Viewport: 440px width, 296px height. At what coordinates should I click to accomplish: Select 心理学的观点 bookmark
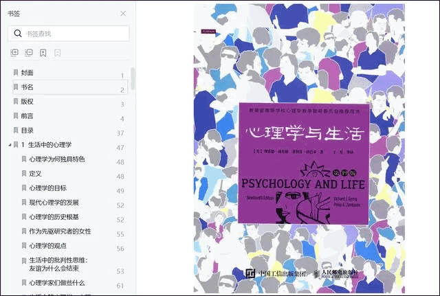[47, 246]
